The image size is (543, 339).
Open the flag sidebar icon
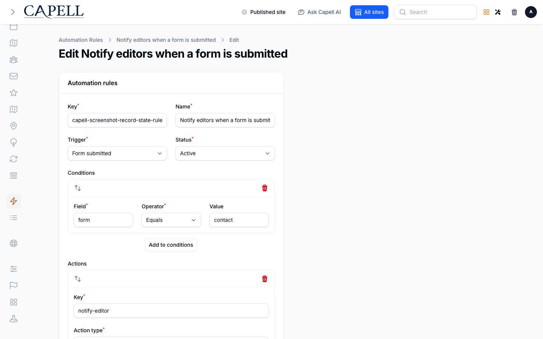click(x=14, y=286)
